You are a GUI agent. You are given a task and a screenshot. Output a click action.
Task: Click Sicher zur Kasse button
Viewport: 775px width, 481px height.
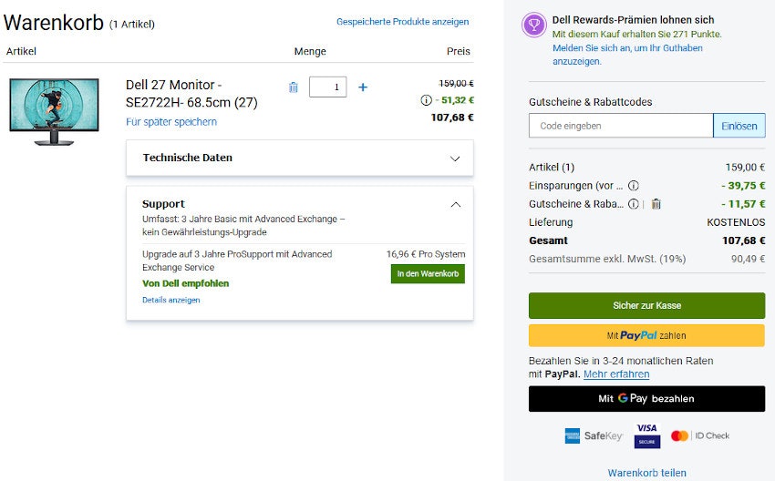pyautogui.click(x=646, y=305)
